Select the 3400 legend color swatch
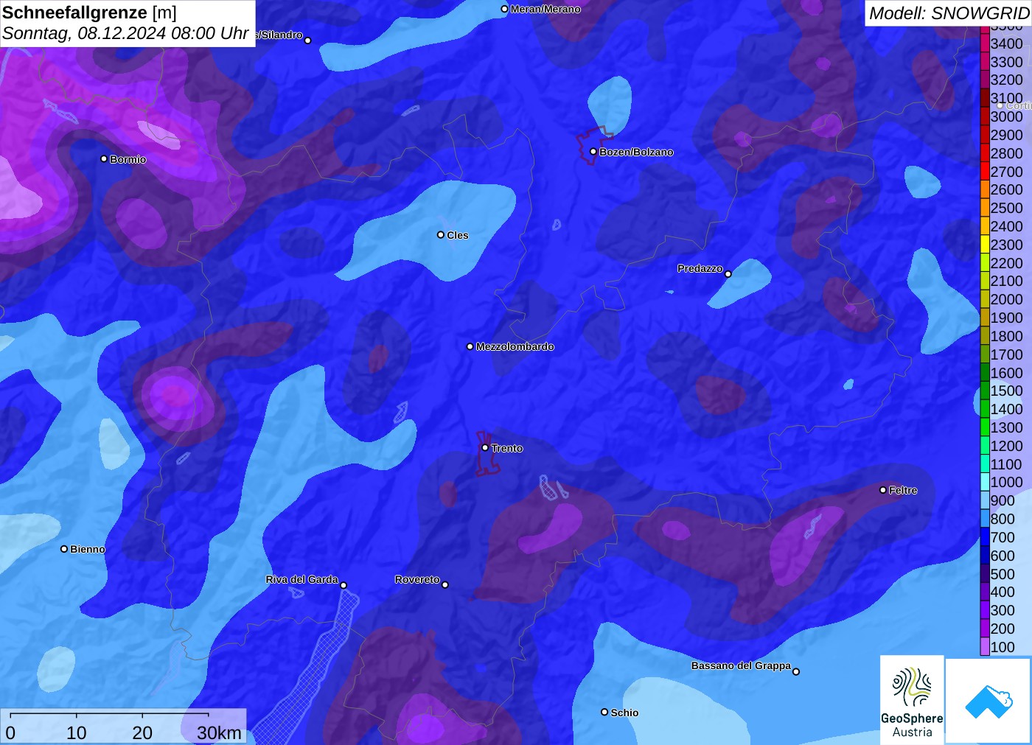The width and height of the screenshot is (1032, 745). coord(984,43)
